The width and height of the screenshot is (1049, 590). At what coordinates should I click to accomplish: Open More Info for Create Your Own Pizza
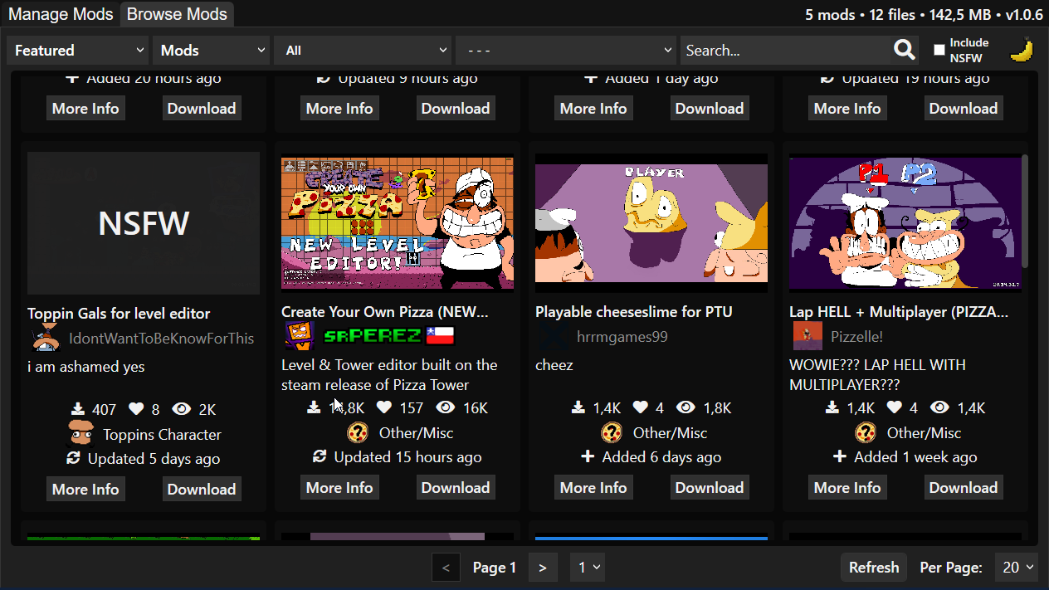[x=339, y=487]
